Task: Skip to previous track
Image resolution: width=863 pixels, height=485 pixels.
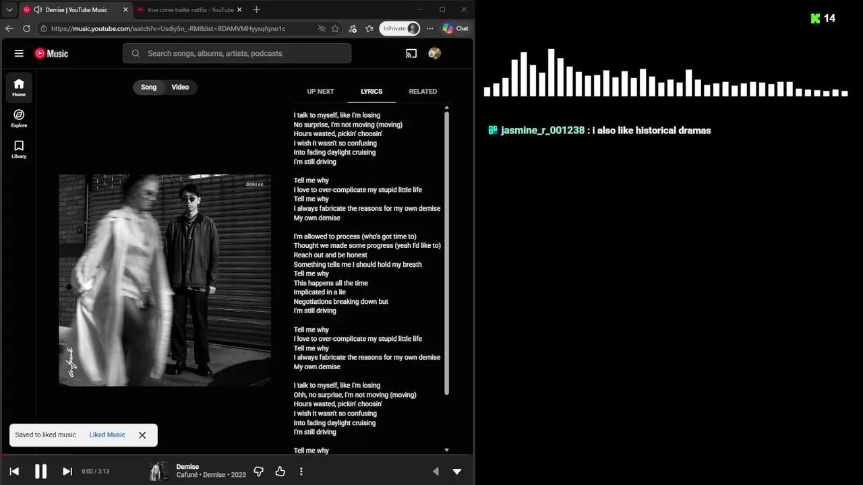Action: (x=14, y=472)
